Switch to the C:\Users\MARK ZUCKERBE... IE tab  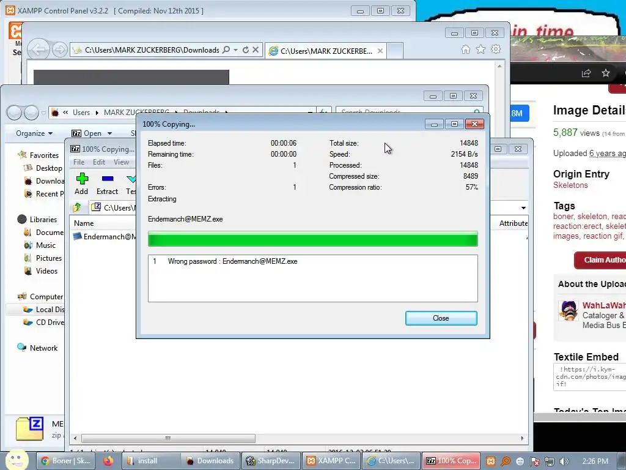point(326,51)
